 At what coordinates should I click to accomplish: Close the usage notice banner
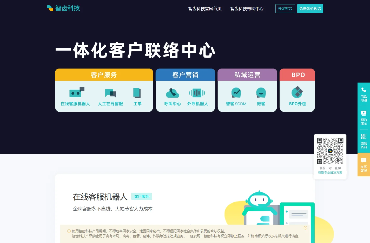coord(305,228)
